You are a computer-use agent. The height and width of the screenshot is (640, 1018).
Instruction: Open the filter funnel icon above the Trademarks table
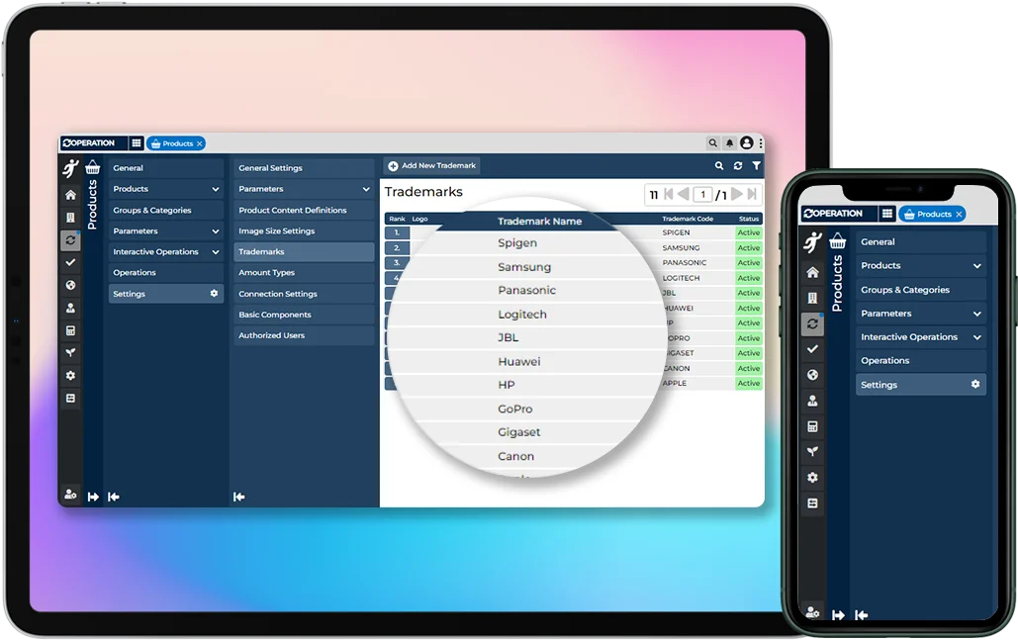pos(756,166)
